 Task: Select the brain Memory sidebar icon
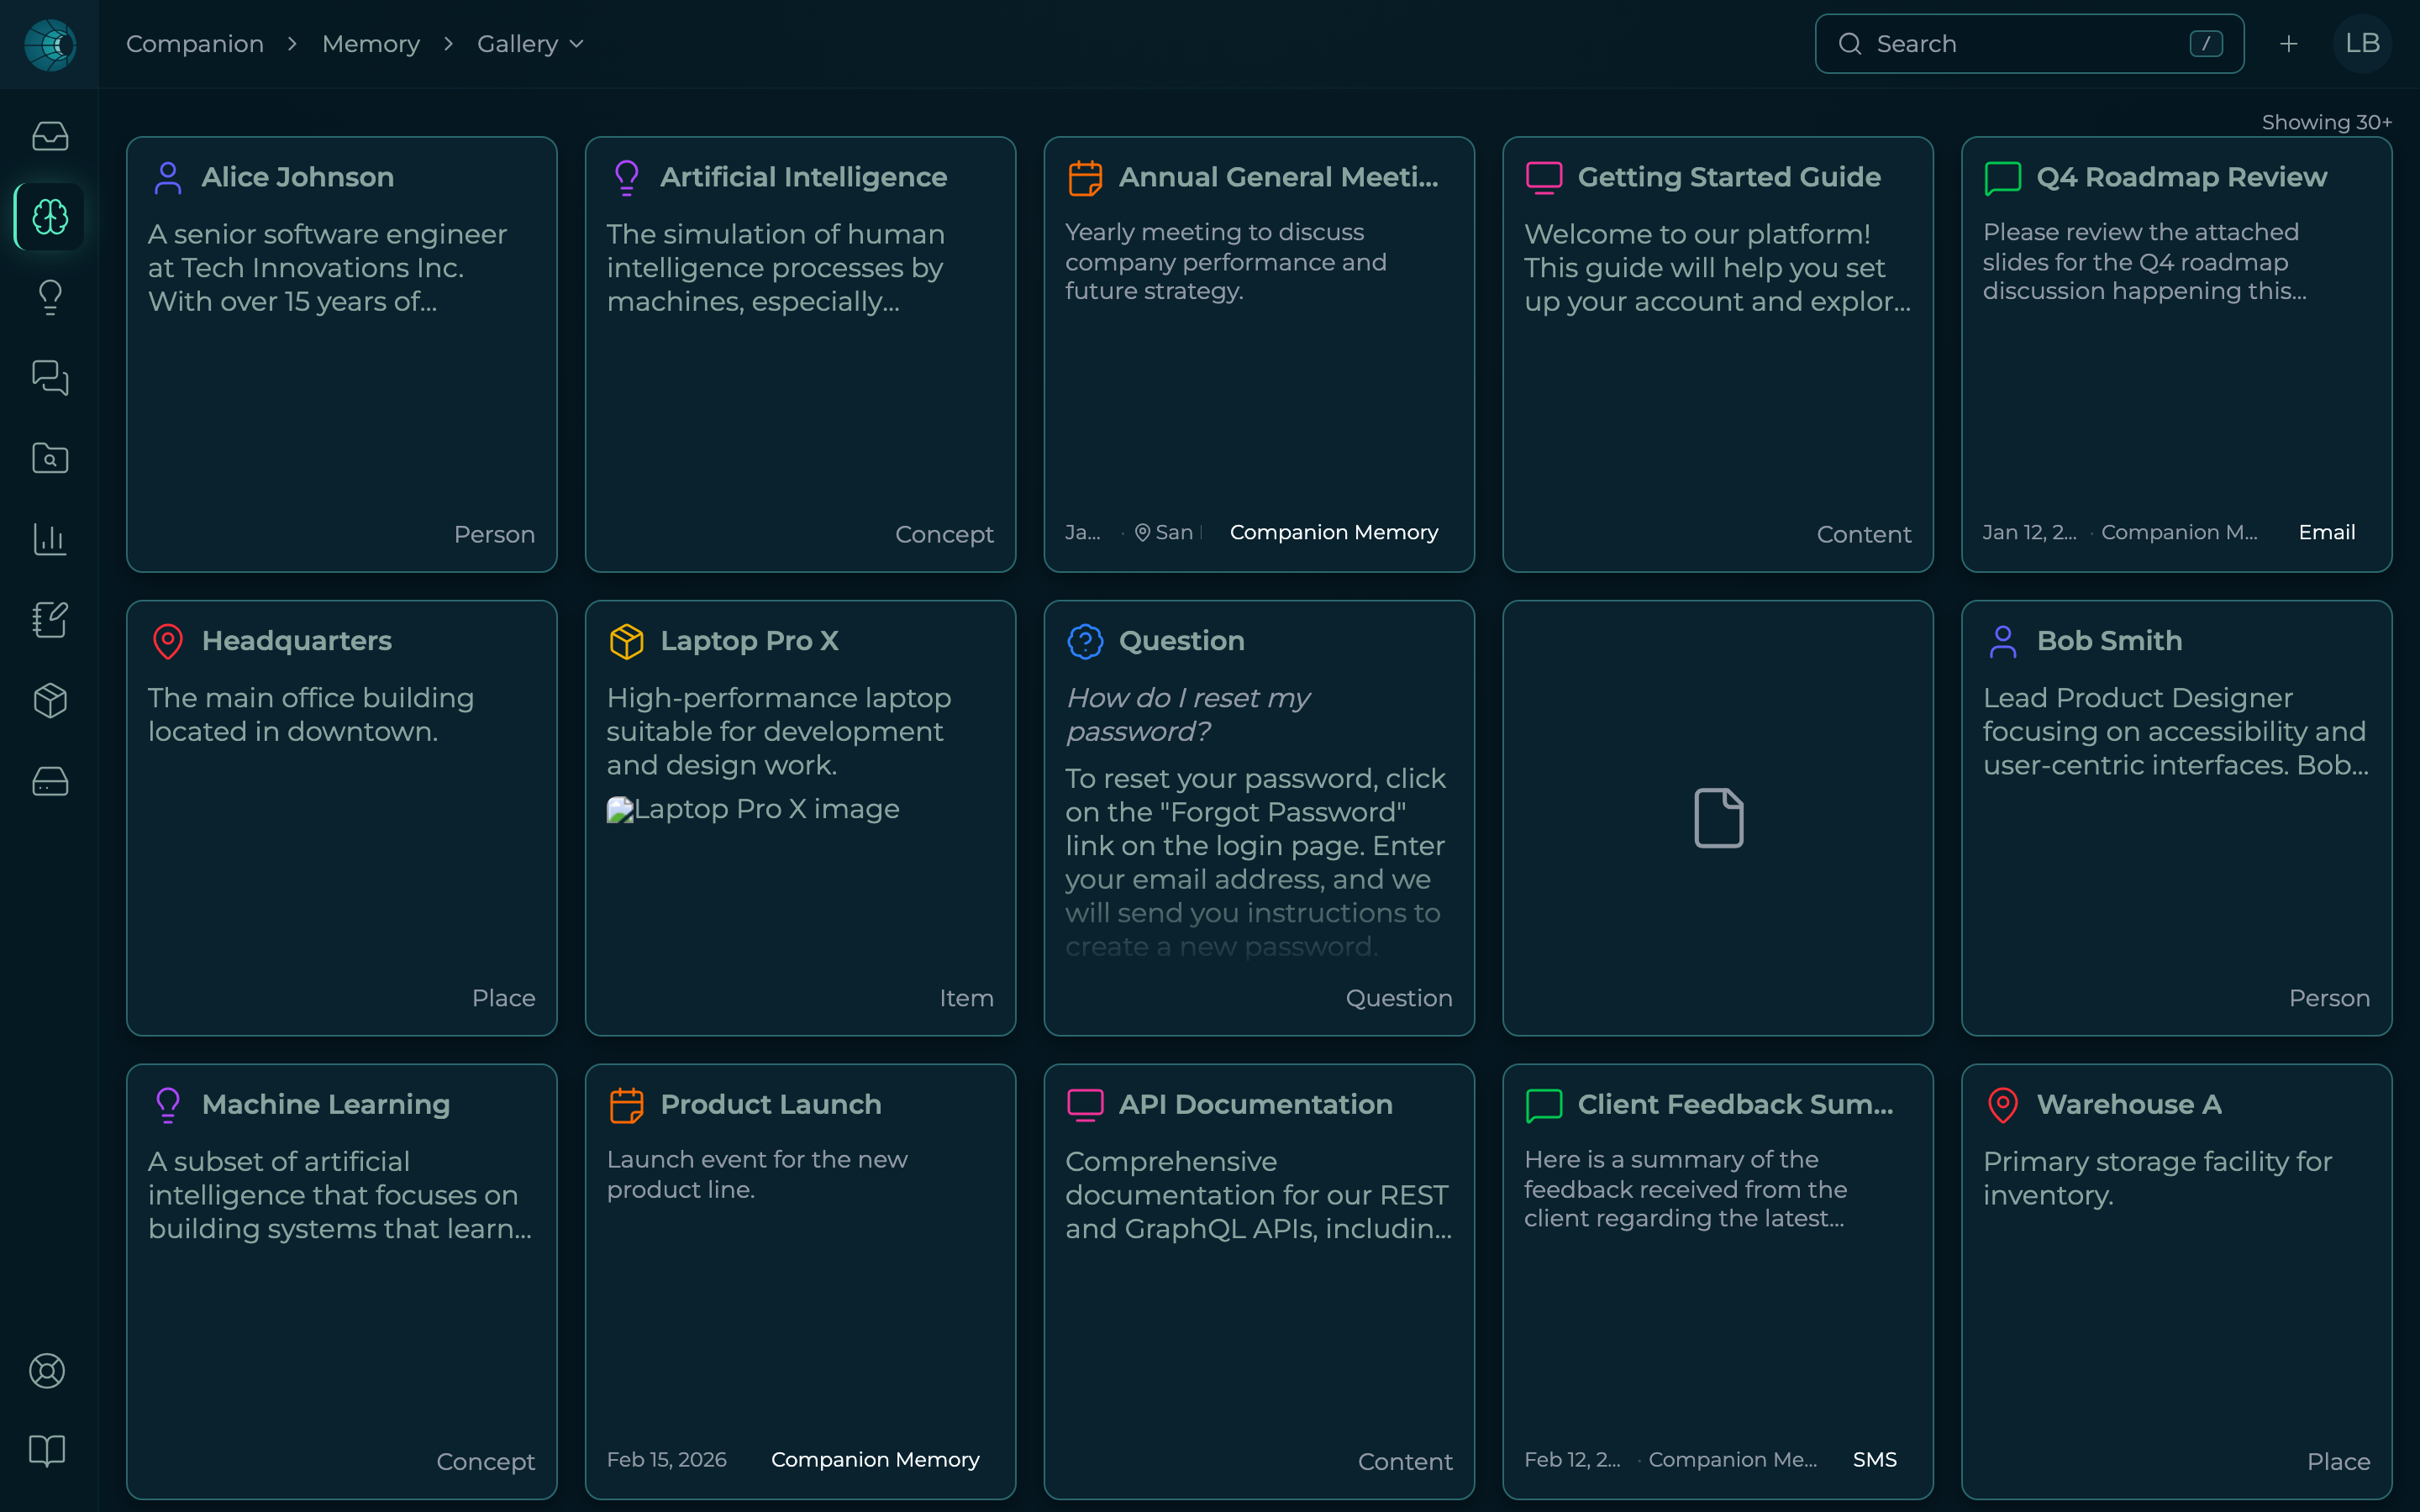[x=50, y=216]
